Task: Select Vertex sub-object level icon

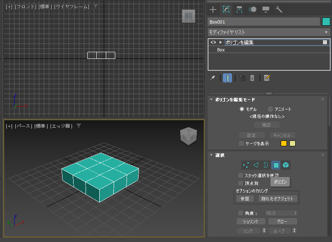Action: point(246,165)
